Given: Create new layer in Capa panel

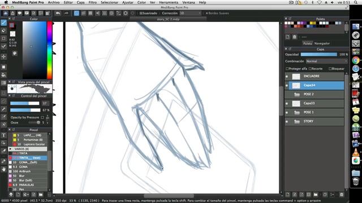Looking at the screenshot, I should [287, 195].
